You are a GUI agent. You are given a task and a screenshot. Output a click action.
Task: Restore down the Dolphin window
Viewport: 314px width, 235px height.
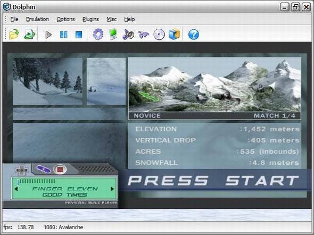295,7
